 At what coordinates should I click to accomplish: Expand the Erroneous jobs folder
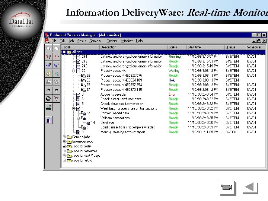(x=64, y=141)
